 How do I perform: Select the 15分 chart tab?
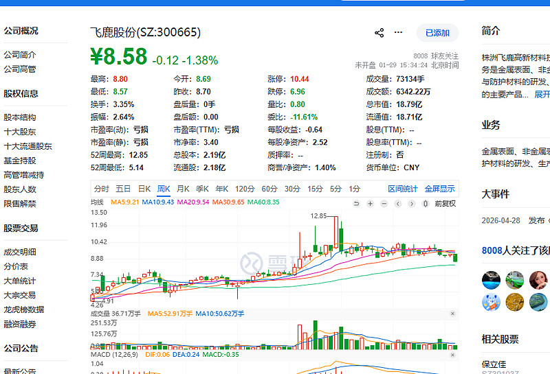(315, 189)
